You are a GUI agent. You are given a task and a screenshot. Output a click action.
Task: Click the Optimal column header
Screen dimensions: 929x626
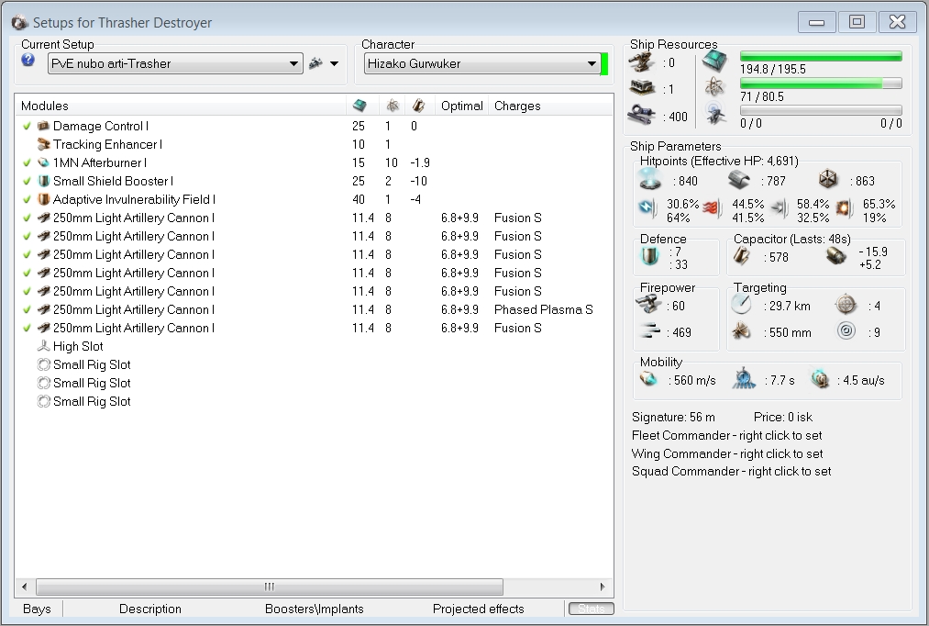[461, 106]
